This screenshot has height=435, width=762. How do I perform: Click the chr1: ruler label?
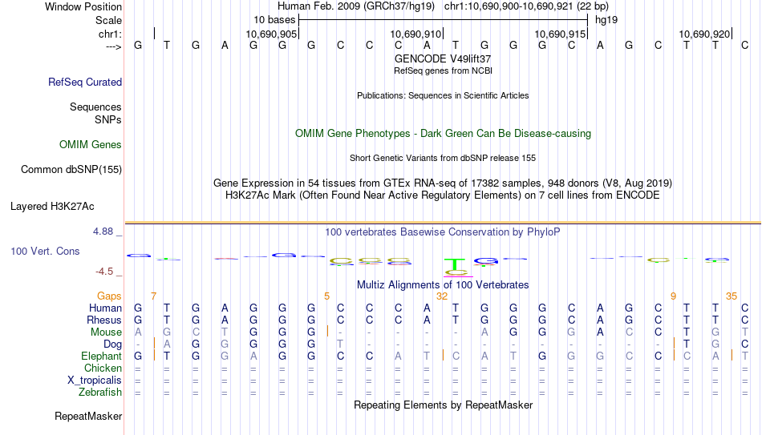tap(111, 34)
